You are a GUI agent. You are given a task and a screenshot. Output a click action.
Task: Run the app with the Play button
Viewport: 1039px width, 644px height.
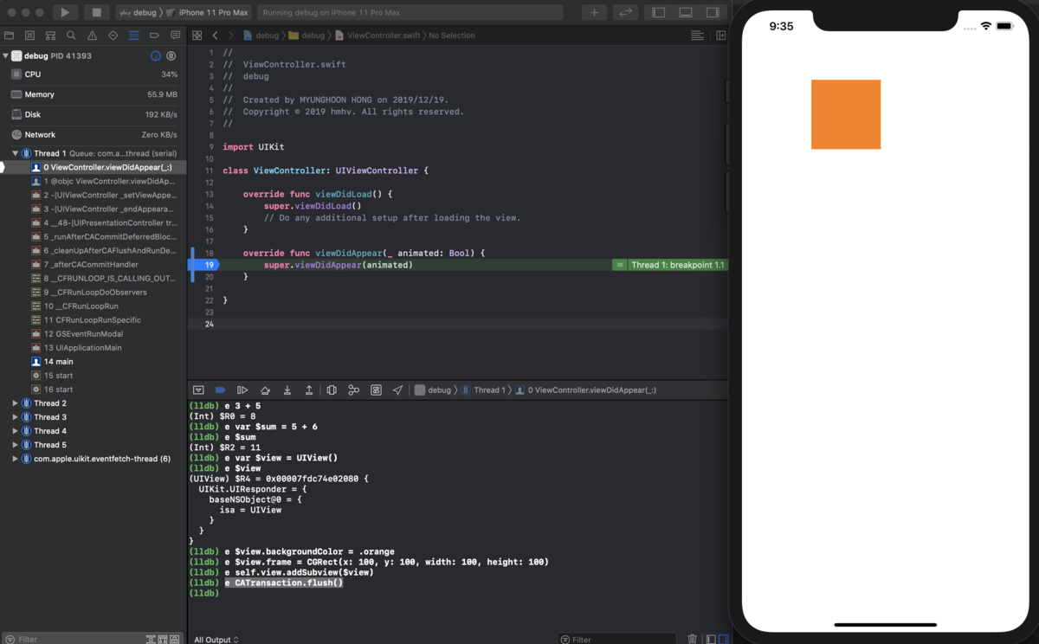pyautogui.click(x=65, y=13)
